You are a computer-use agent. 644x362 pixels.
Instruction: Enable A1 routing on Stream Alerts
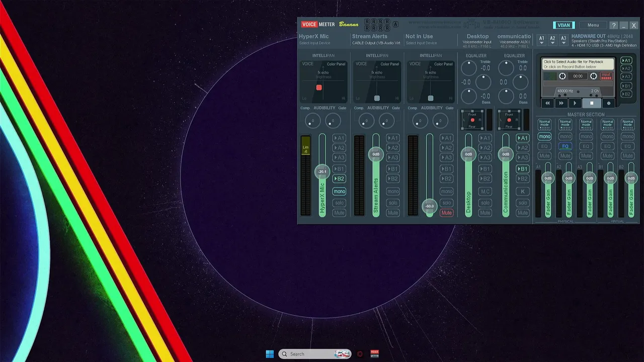(393, 138)
